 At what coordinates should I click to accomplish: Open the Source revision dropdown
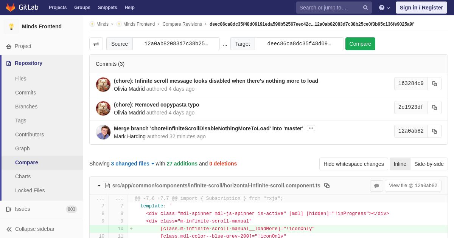[176, 44]
